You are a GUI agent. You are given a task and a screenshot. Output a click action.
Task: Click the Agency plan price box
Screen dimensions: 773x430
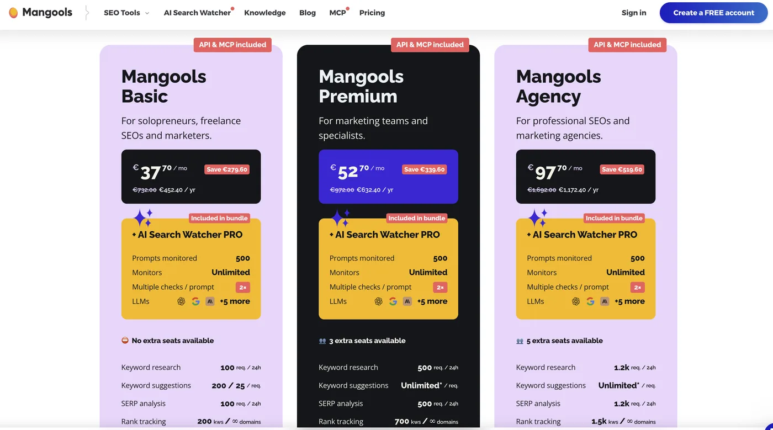[x=586, y=177]
